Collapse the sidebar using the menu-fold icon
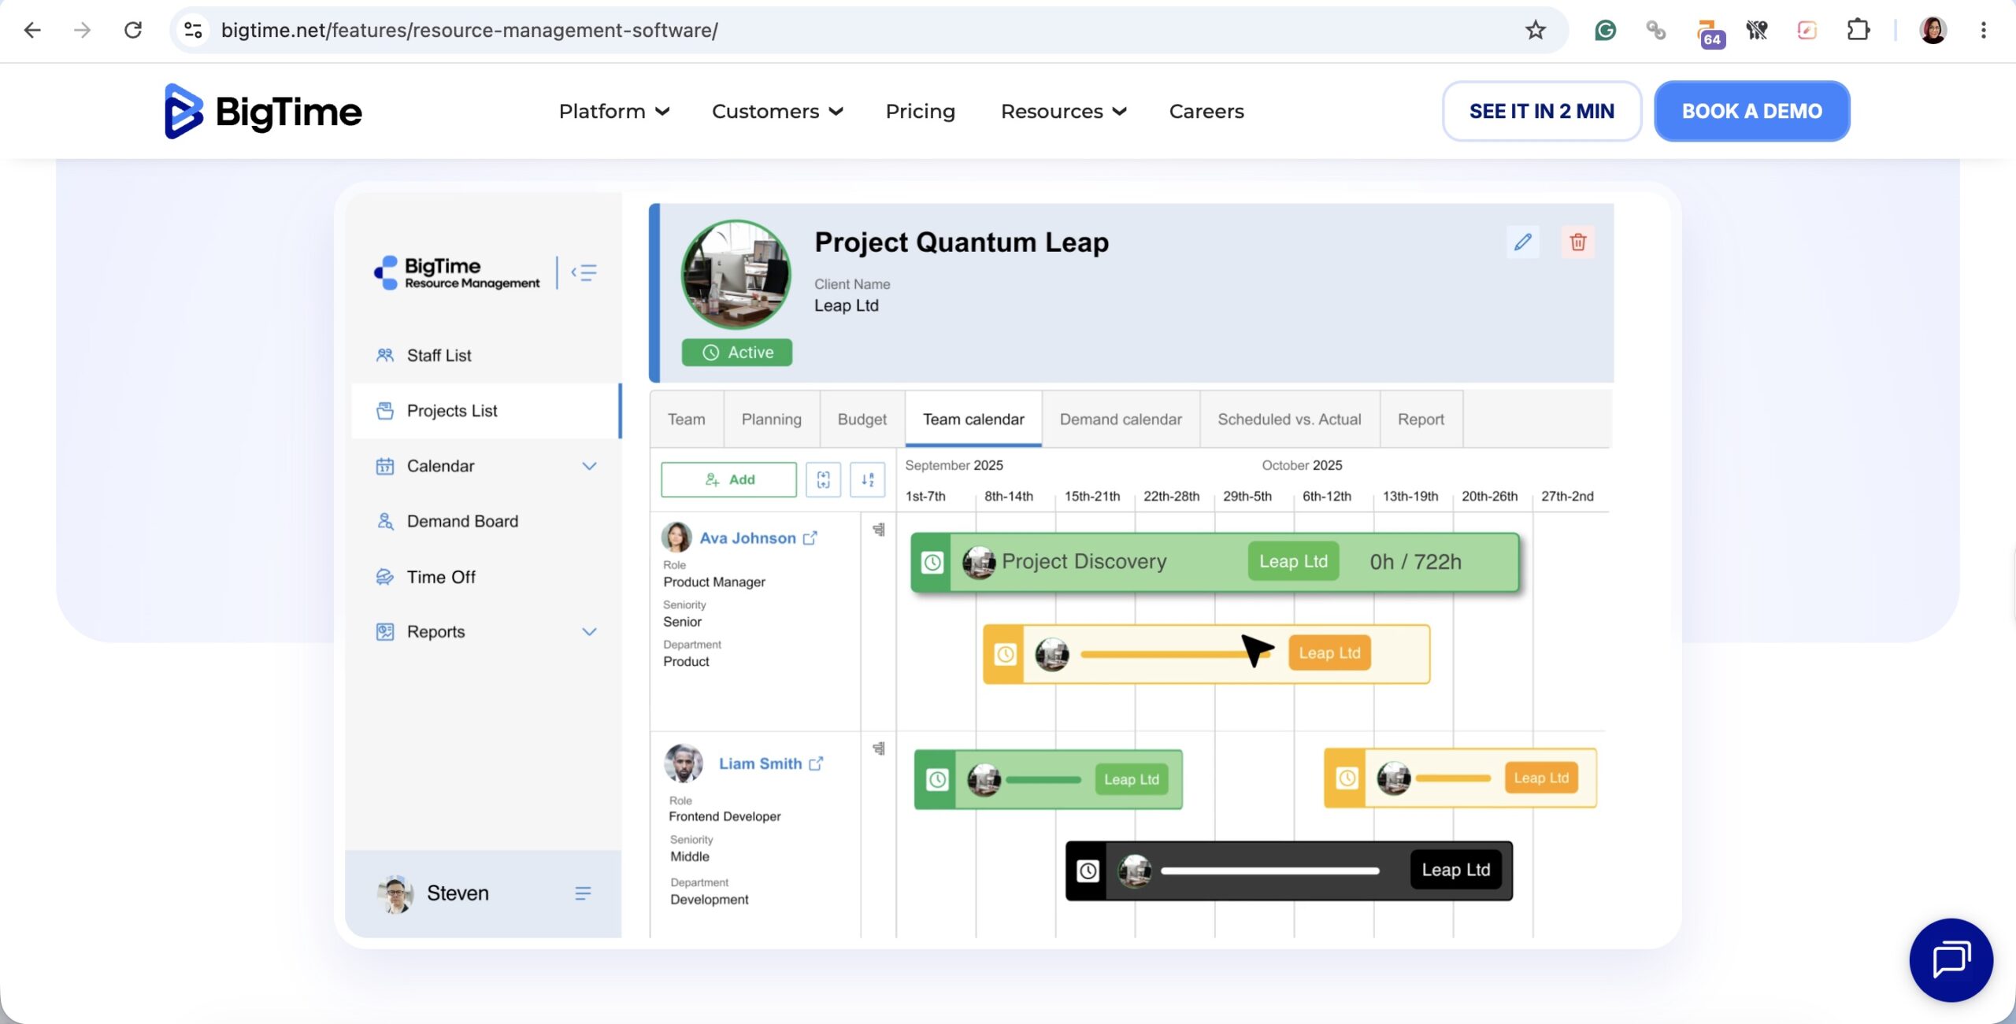This screenshot has height=1024, width=2016. pyautogui.click(x=584, y=272)
